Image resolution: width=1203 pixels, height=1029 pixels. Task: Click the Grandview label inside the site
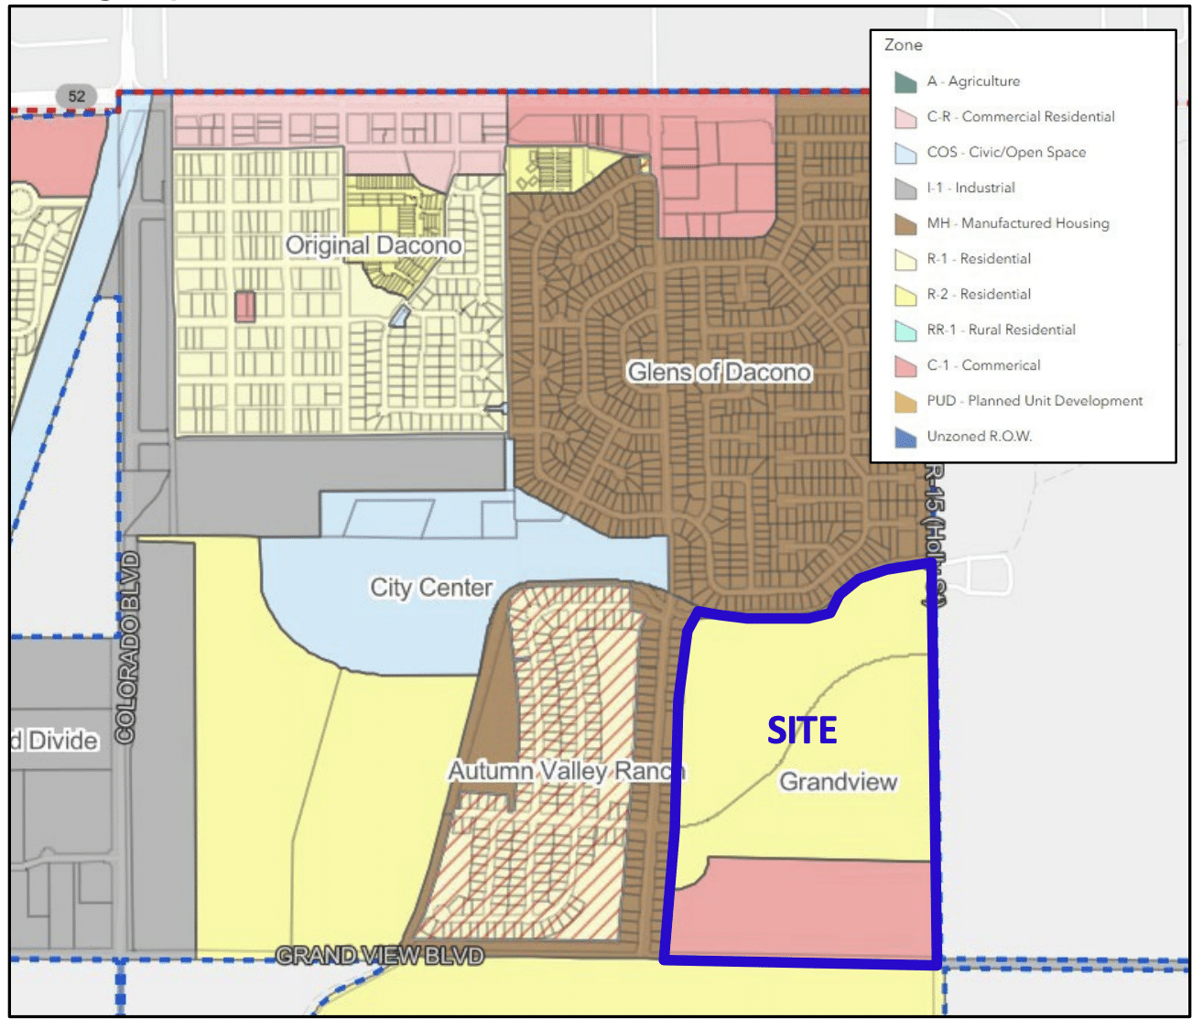tap(838, 782)
